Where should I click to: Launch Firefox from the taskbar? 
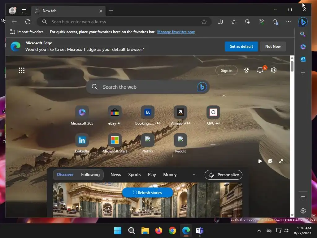coord(159,231)
